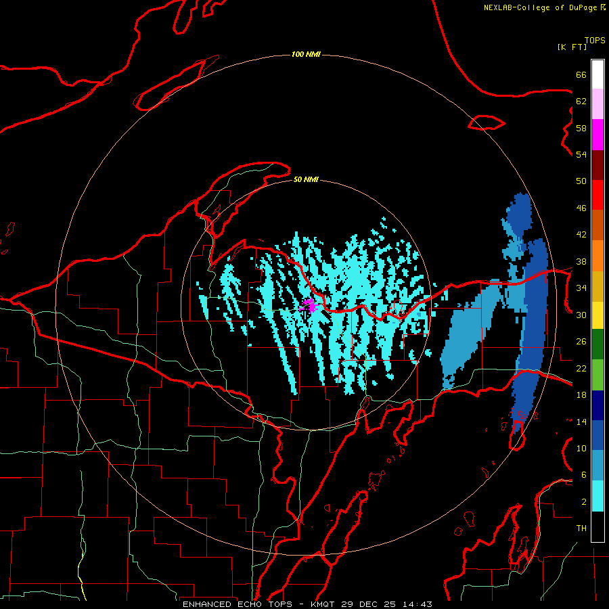This screenshot has width=609, height=609.
Task: Click the [K FT] units label
Action: pyautogui.click(x=572, y=47)
